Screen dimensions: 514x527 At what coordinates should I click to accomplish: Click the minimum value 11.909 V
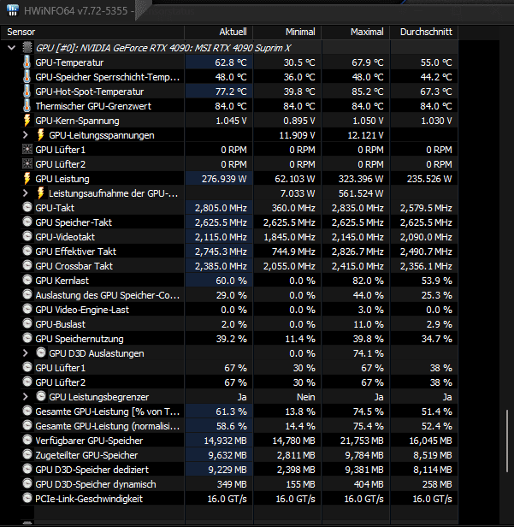coord(297,135)
